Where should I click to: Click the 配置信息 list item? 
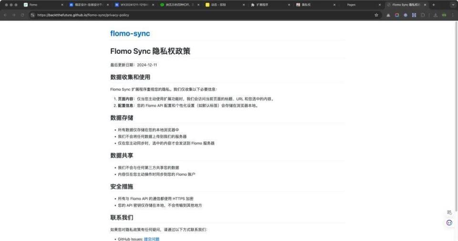[x=188, y=106]
